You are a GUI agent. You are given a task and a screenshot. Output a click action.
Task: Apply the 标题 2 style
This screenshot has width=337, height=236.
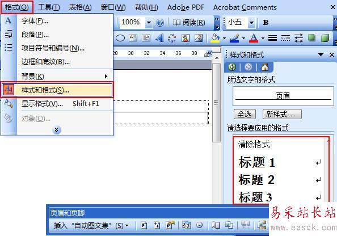(279, 180)
